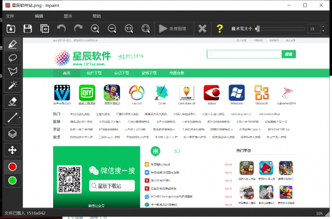Select the magic wand tool

point(13,86)
